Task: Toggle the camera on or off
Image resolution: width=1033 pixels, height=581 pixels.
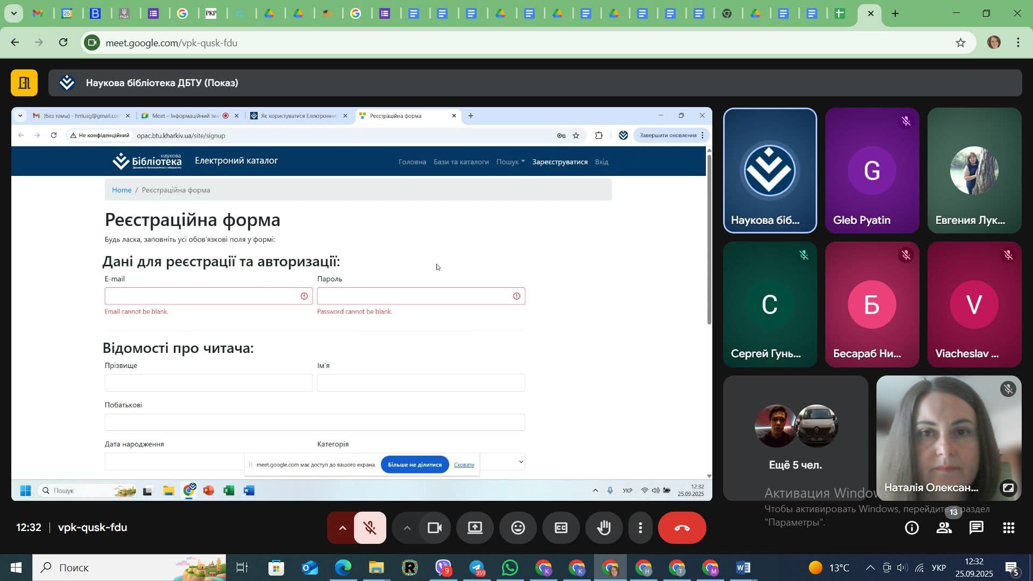Action: coord(434,528)
